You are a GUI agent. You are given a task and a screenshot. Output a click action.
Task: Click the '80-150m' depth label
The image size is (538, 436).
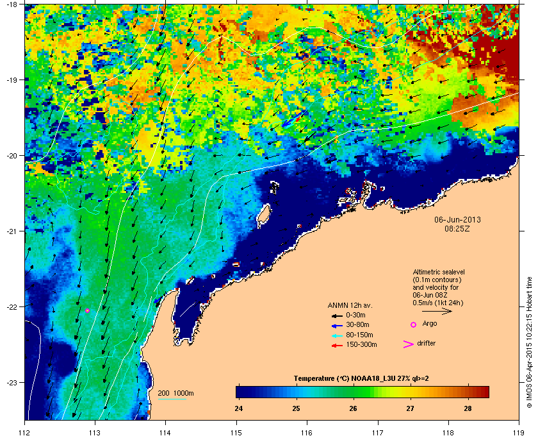pyautogui.click(x=359, y=335)
